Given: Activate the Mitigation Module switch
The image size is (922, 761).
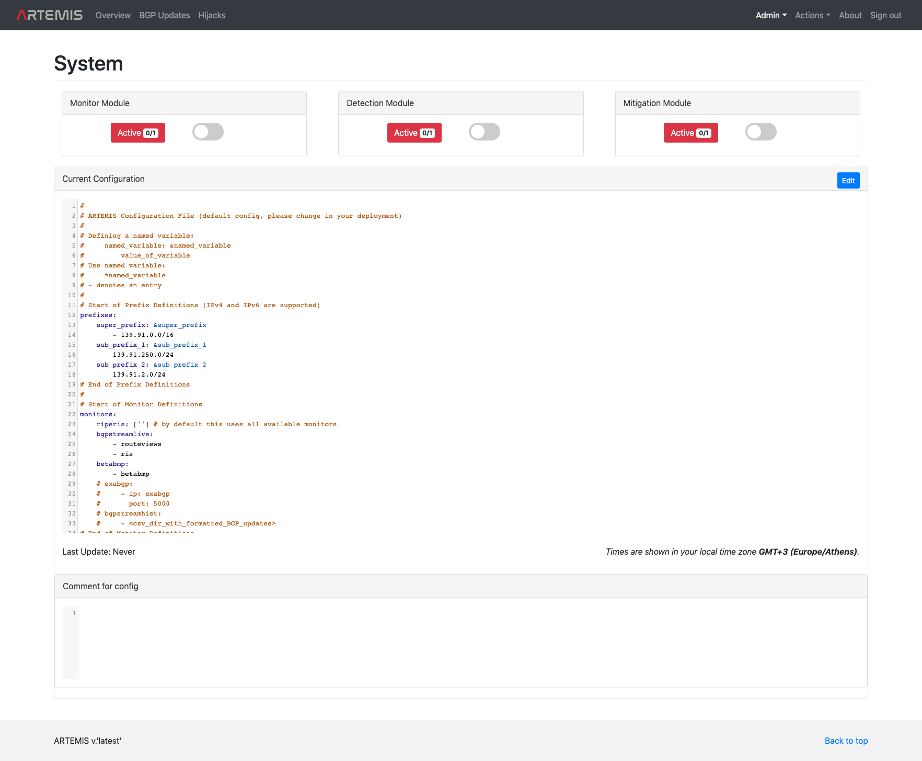Looking at the screenshot, I should [x=760, y=132].
